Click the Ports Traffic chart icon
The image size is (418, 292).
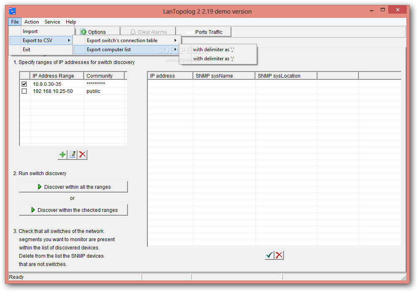point(189,32)
